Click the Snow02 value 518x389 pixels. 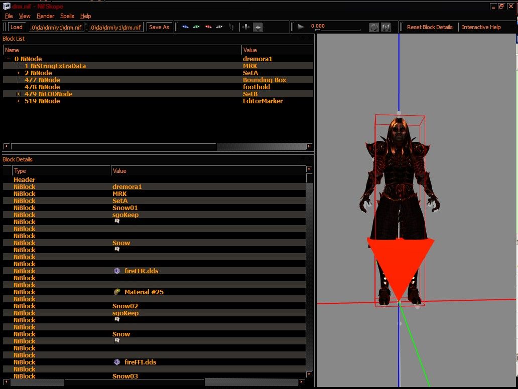point(125,306)
